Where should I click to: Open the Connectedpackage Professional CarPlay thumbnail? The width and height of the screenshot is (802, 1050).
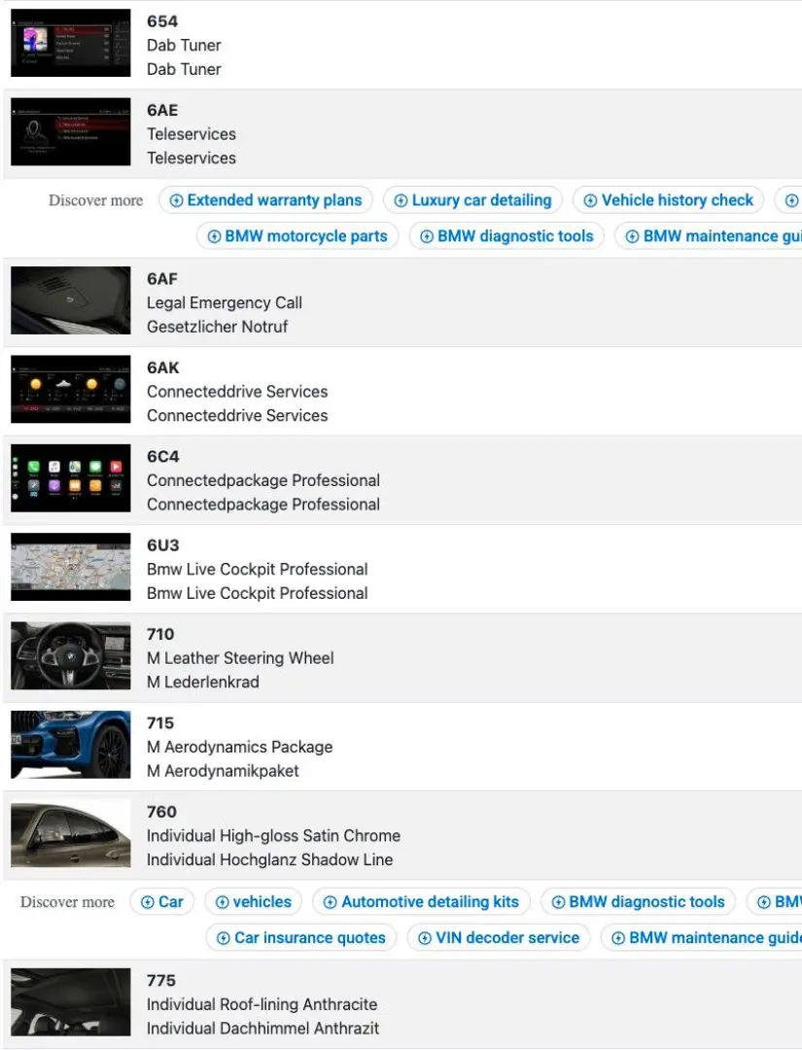(70, 478)
